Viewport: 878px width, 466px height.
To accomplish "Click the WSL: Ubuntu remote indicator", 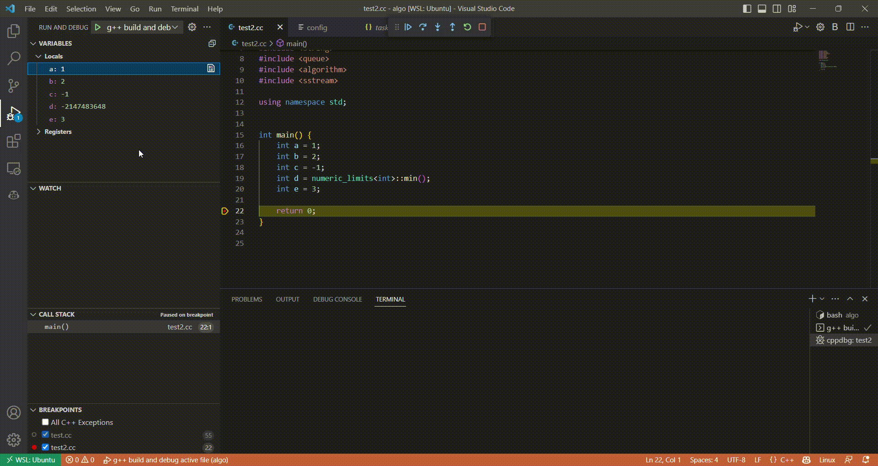I will [x=31, y=460].
